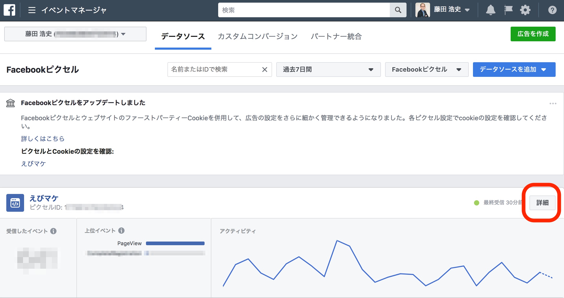Click the help question mark icon

(x=552, y=10)
